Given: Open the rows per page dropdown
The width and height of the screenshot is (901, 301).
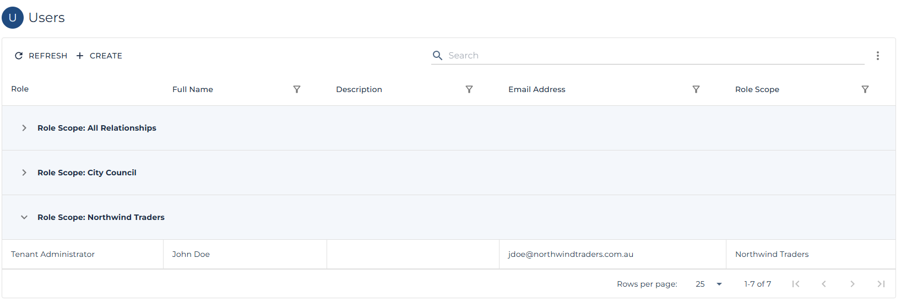Looking at the screenshot, I should tap(709, 284).
